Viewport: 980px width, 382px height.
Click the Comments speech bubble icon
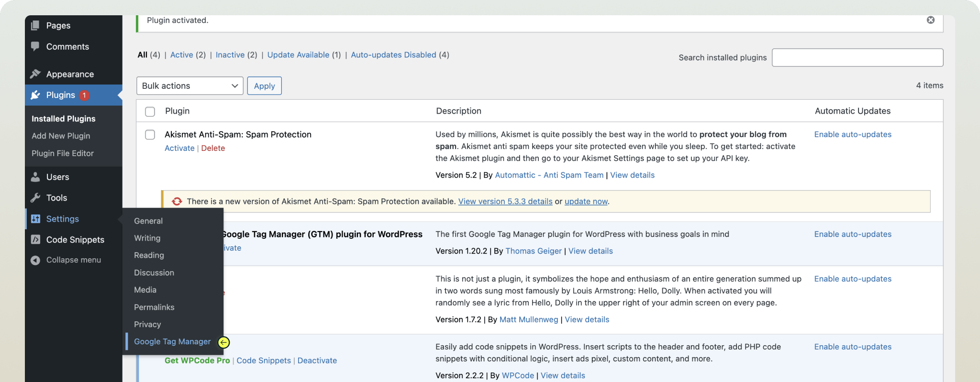[x=35, y=46]
